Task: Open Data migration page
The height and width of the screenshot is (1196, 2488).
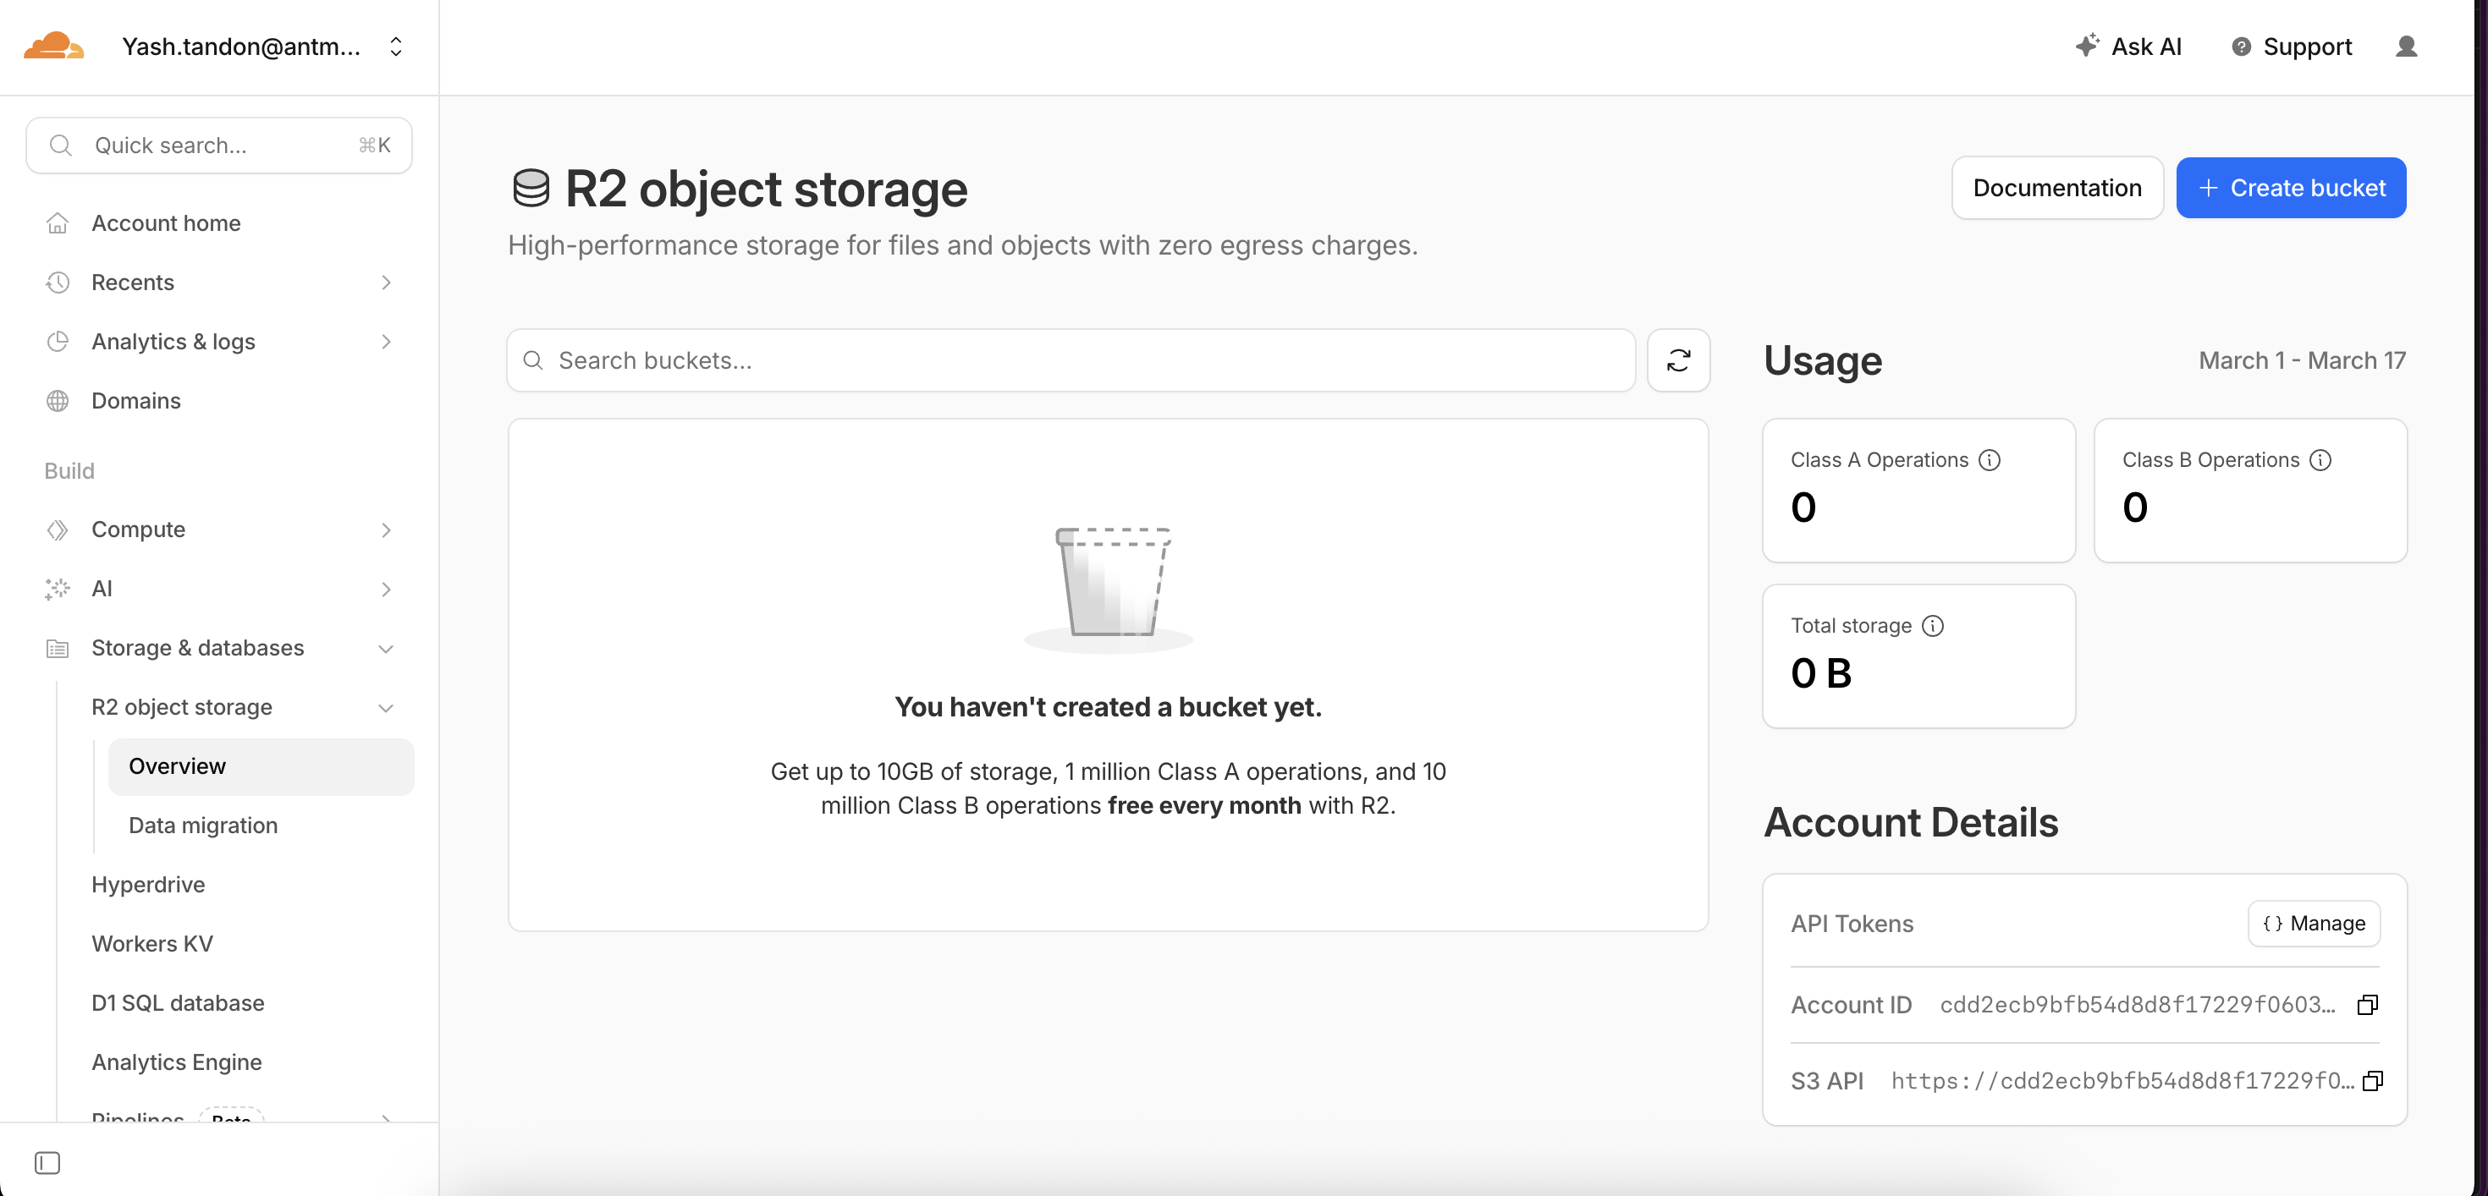Action: coord(203,826)
